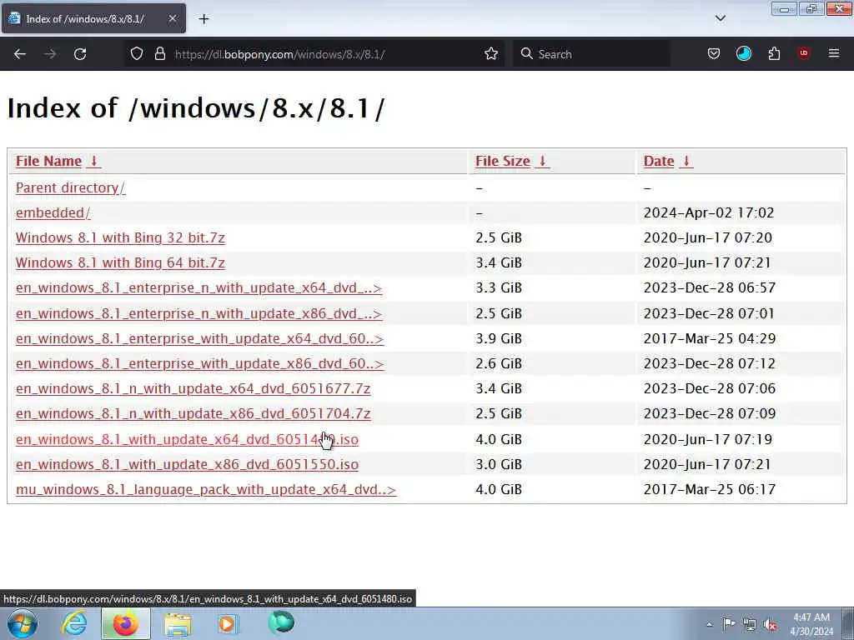This screenshot has height=640, width=854.
Task: Download en_windows_8.1_n_with_update_x86_dvd_6051704.7z
Action: click(x=193, y=413)
